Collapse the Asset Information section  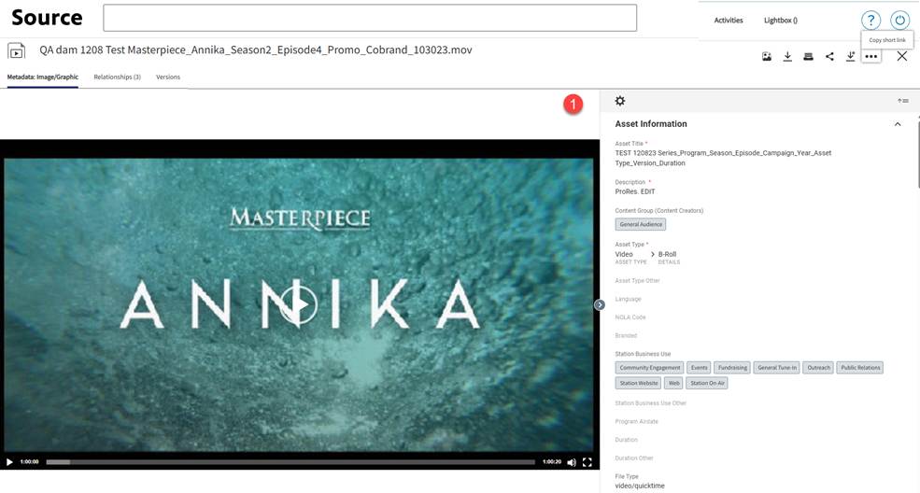click(x=898, y=124)
